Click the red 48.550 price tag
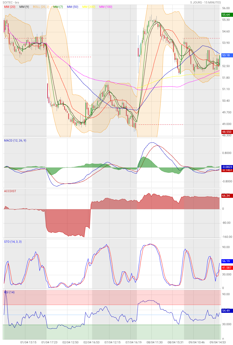This screenshot has width=233, height=345. 227,132
